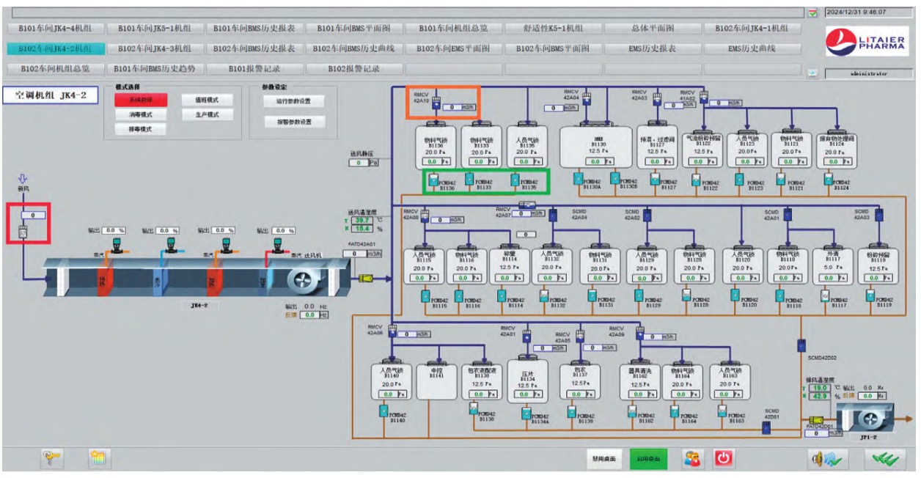Click the PCMD42 B1135 damper icon
Viewport: 921px width, 478px height.
515,178
